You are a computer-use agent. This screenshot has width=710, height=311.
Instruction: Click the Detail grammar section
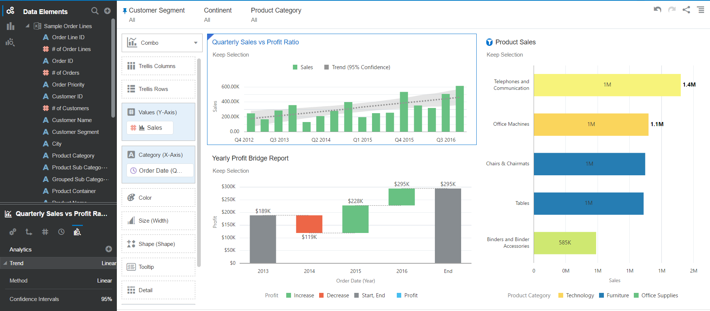click(x=158, y=290)
